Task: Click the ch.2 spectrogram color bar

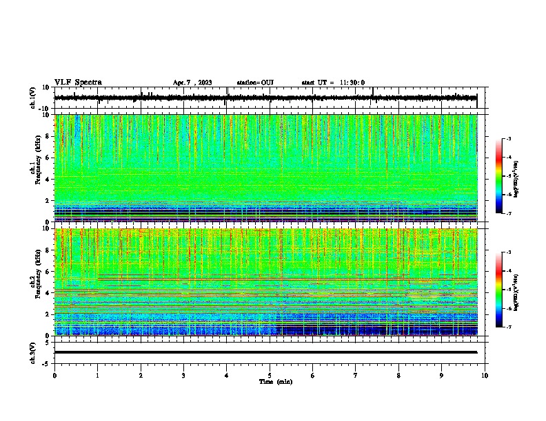Action: click(499, 290)
